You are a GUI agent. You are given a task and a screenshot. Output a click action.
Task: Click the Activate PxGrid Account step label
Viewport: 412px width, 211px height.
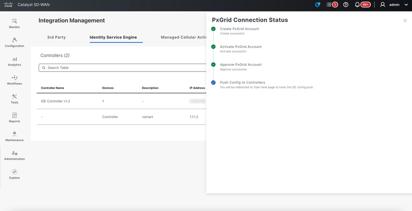241,47
